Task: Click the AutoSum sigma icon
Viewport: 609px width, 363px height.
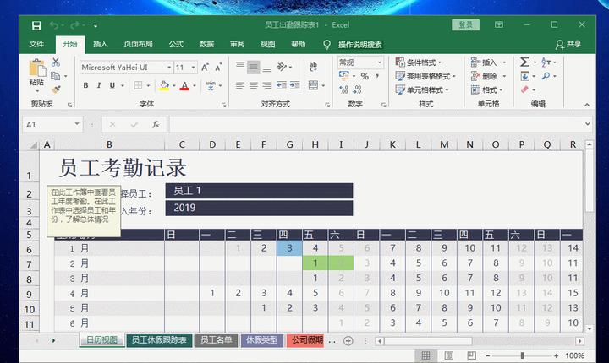Action: 524,62
